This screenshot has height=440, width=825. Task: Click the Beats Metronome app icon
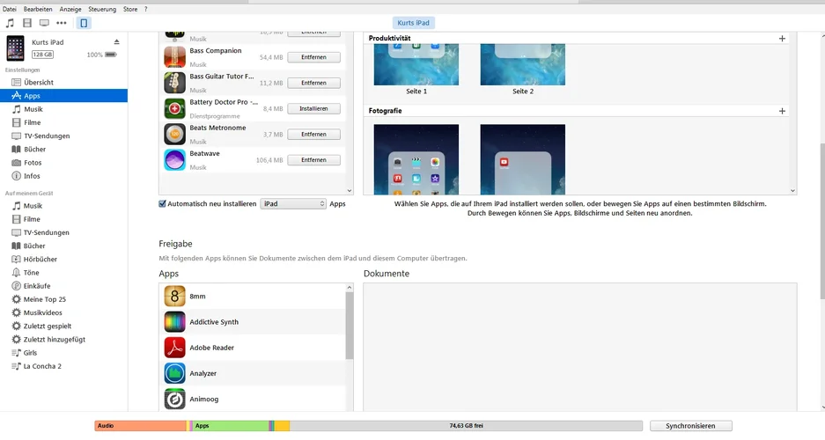tap(174, 135)
